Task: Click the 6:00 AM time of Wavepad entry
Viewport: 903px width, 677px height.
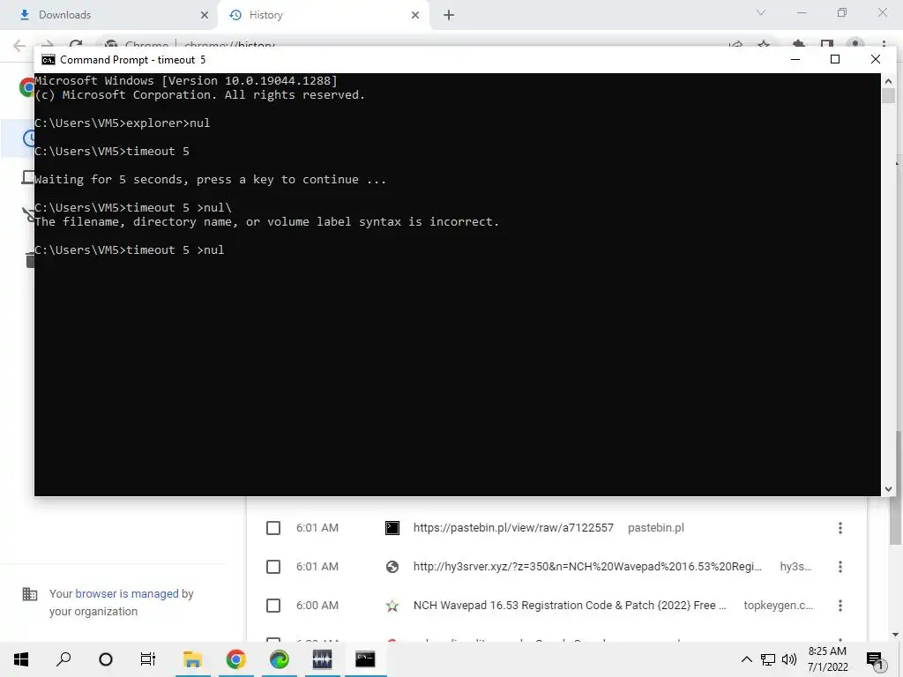Action: point(317,606)
